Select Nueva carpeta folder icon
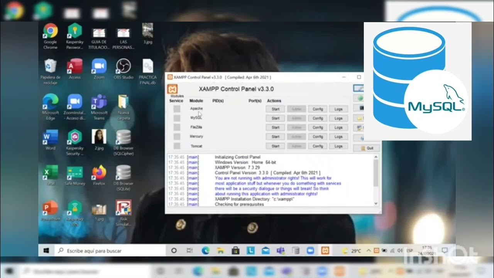The image size is (494, 278). tap(123, 101)
